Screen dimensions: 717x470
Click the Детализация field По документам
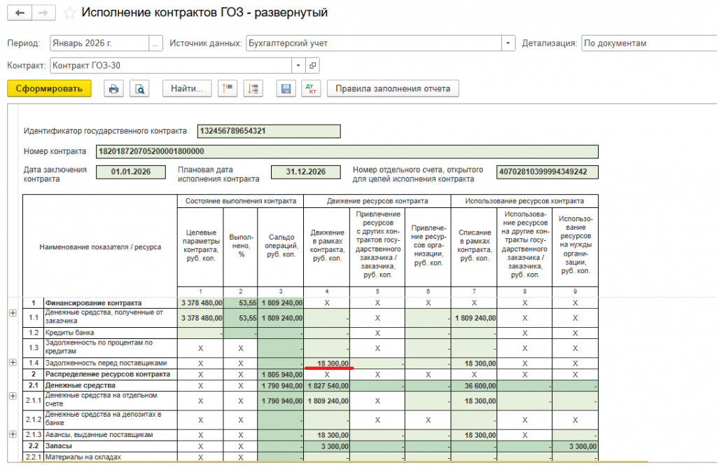click(x=649, y=43)
